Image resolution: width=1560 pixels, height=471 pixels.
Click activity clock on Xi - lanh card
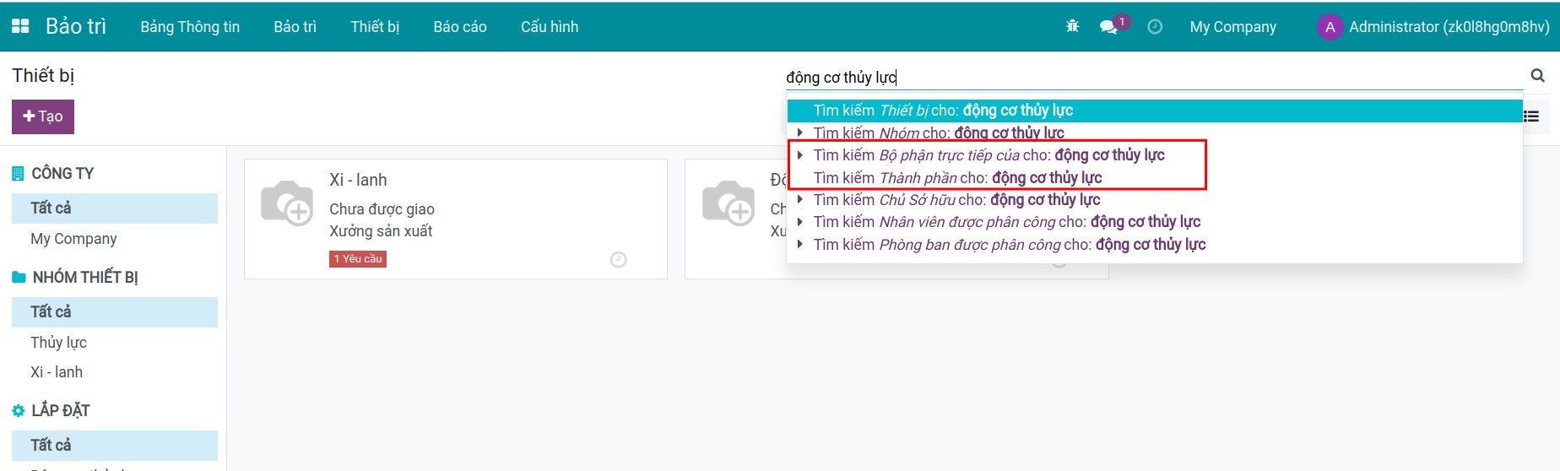tap(618, 260)
